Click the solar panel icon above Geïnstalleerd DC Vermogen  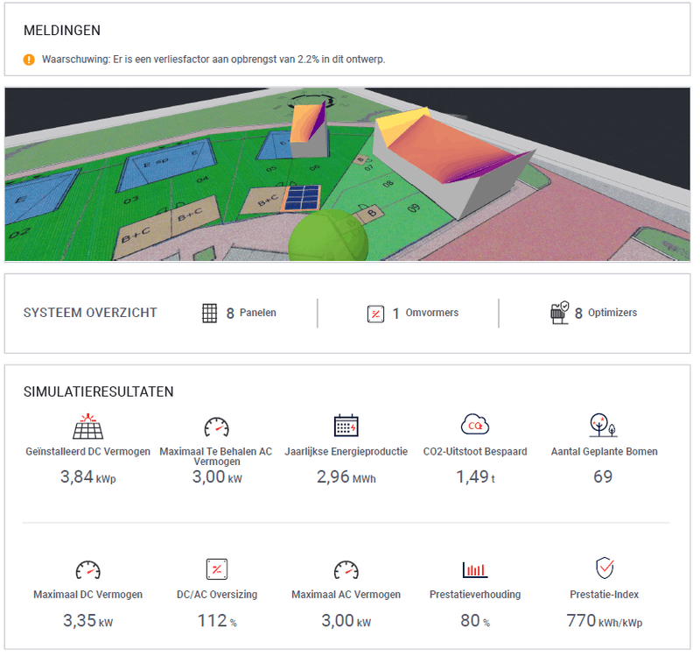pos(88,427)
